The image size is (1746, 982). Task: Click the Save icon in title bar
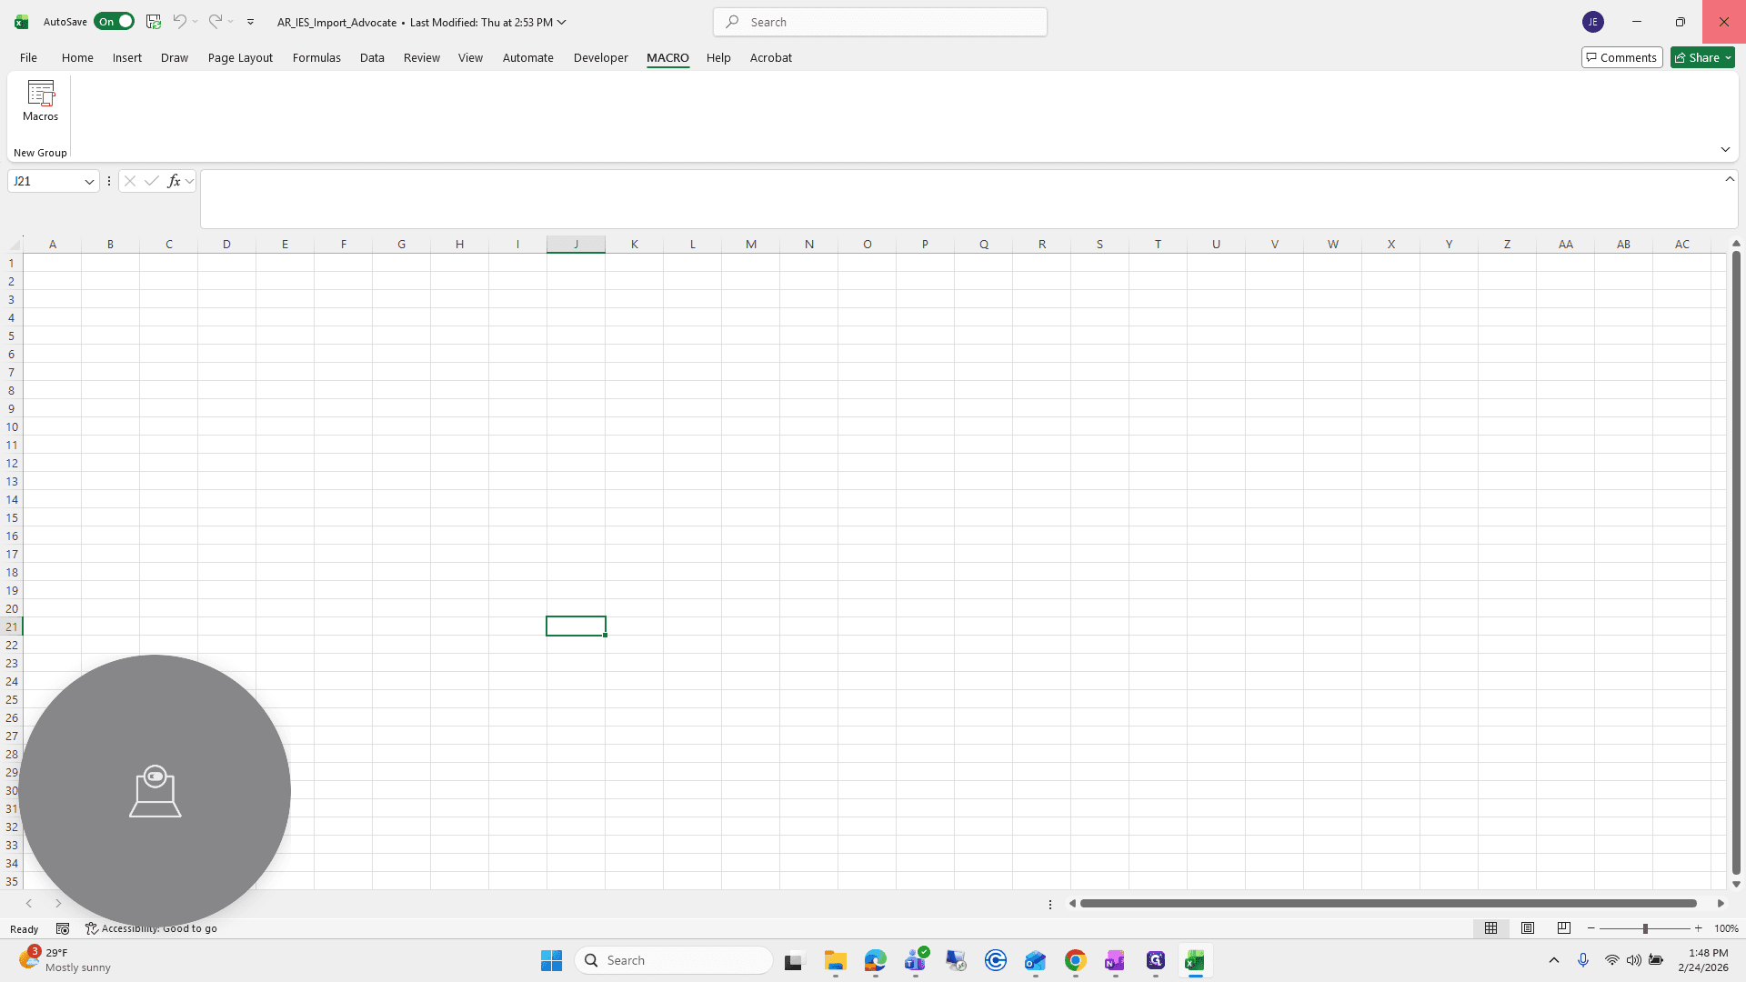point(154,22)
